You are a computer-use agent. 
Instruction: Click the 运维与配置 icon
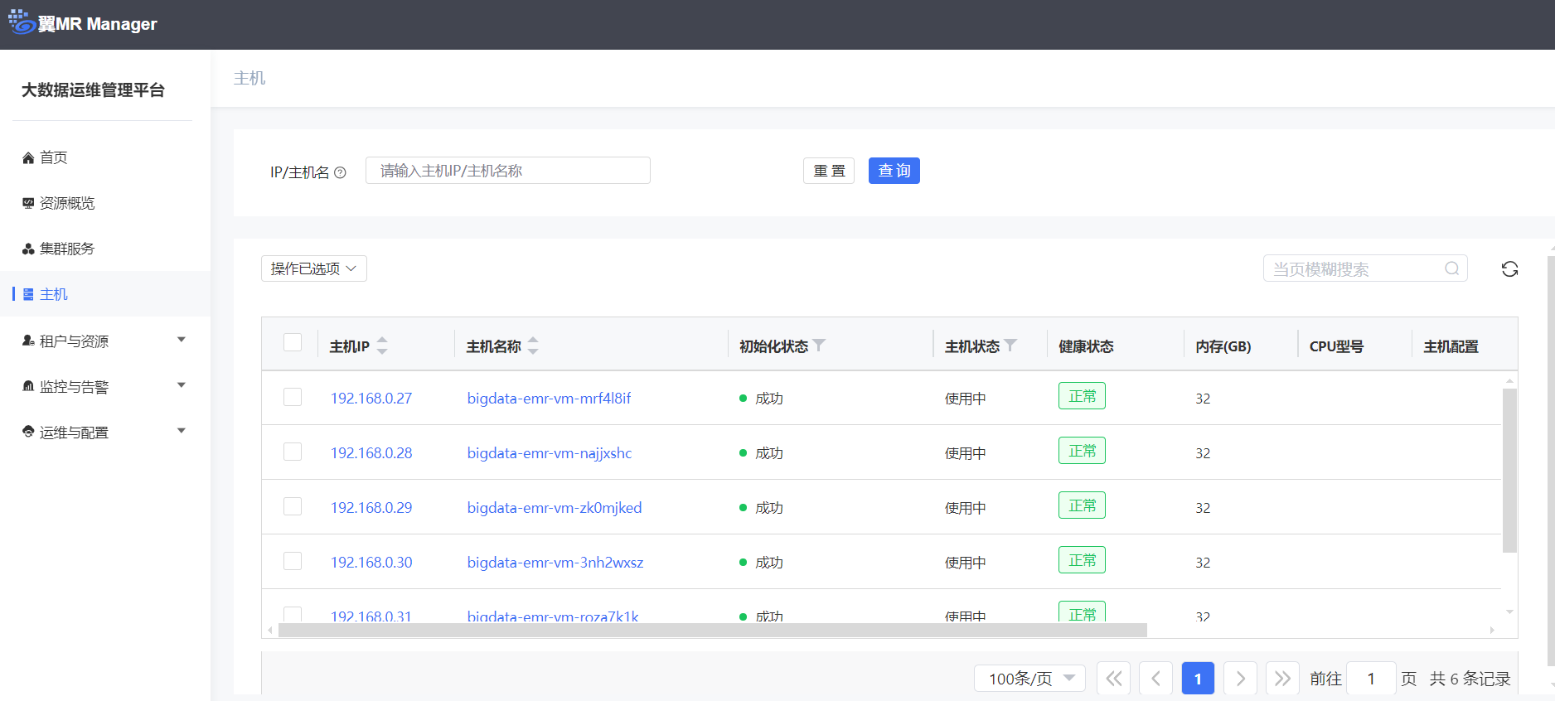tap(28, 432)
